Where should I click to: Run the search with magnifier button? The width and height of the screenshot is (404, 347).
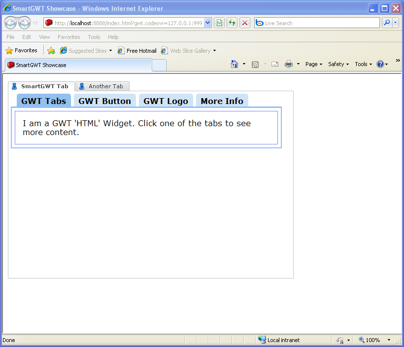[387, 23]
